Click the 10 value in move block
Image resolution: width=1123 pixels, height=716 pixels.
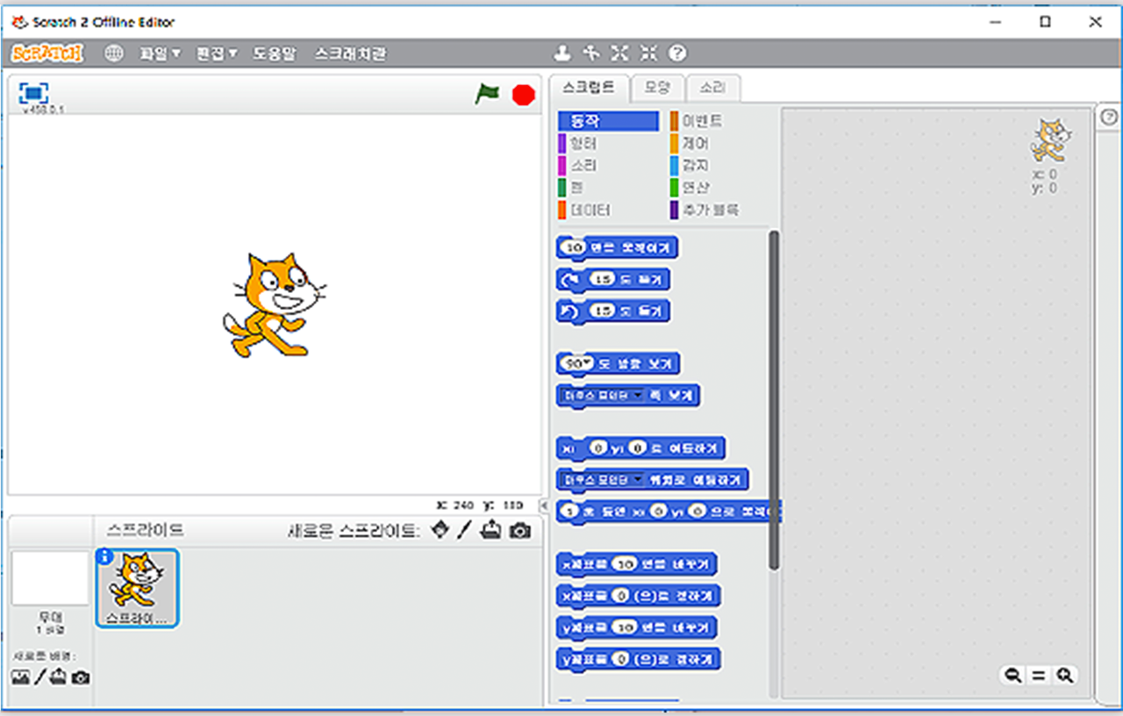[574, 248]
